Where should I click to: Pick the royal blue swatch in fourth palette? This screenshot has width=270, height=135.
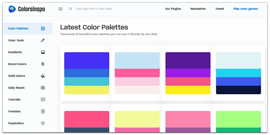pyautogui.click(x=238, y=81)
